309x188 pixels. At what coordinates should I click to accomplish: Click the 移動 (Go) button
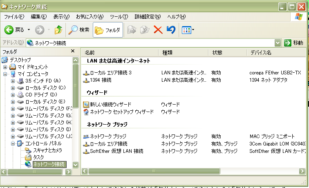(x=294, y=43)
